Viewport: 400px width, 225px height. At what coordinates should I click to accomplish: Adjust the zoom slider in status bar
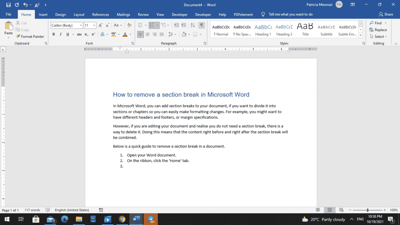coord(367,210)
